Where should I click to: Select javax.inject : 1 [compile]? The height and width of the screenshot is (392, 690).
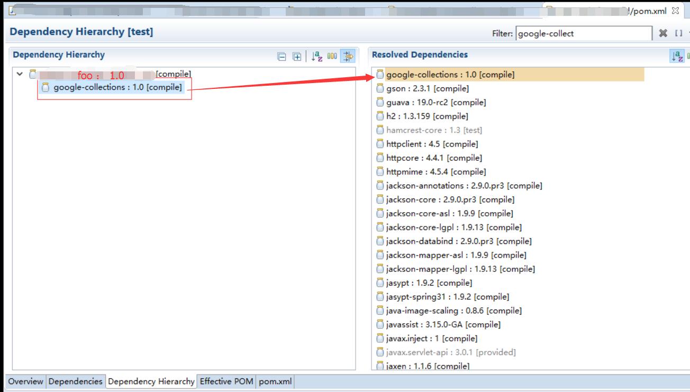tap(431, 338)
